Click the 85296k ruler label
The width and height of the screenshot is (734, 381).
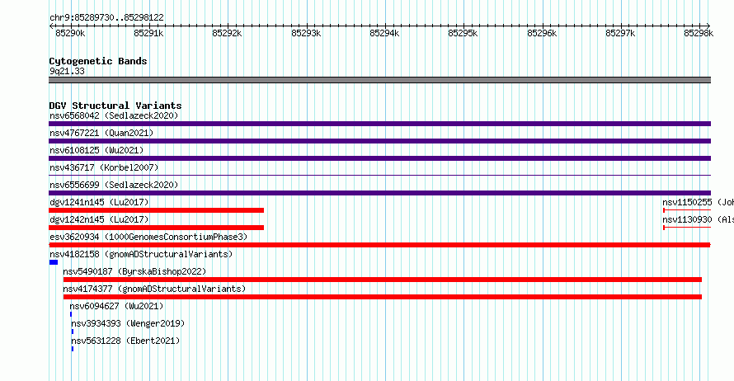(542, 33)
